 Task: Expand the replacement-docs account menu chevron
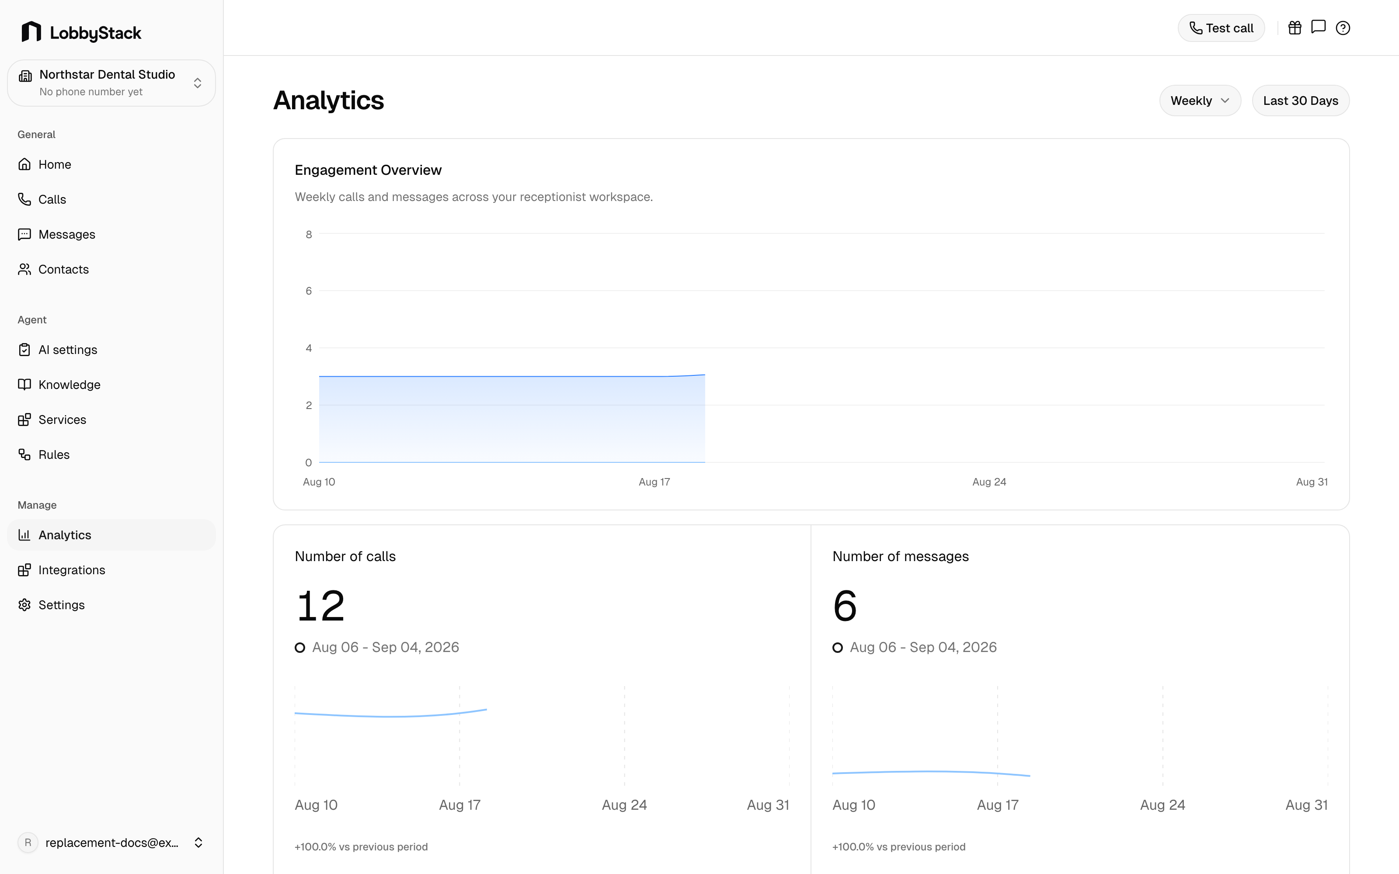[x=198, y=842]
